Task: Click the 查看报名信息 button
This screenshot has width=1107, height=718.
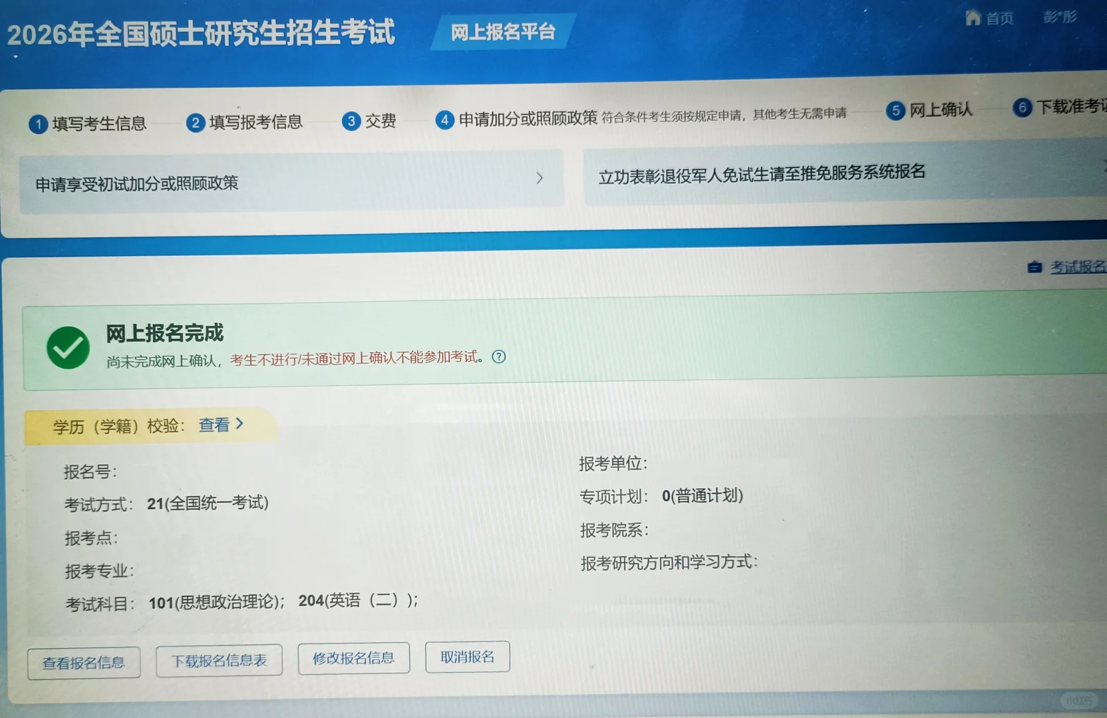Action: click(84, 662)
